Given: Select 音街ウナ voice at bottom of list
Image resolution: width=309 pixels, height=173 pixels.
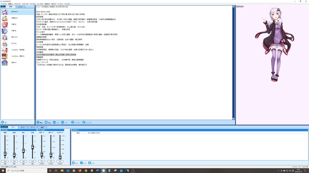Looking at the screenshot, I should [17, 62].
